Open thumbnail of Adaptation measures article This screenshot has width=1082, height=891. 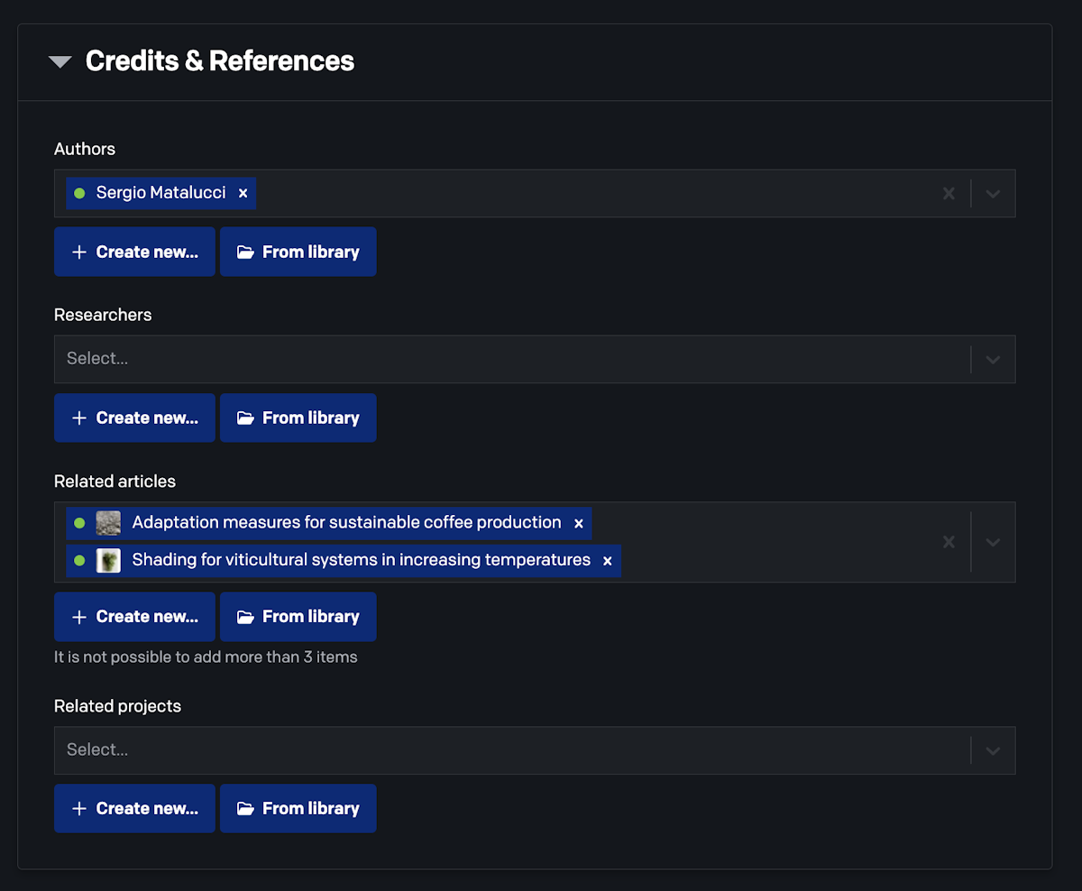pos(108,523)
